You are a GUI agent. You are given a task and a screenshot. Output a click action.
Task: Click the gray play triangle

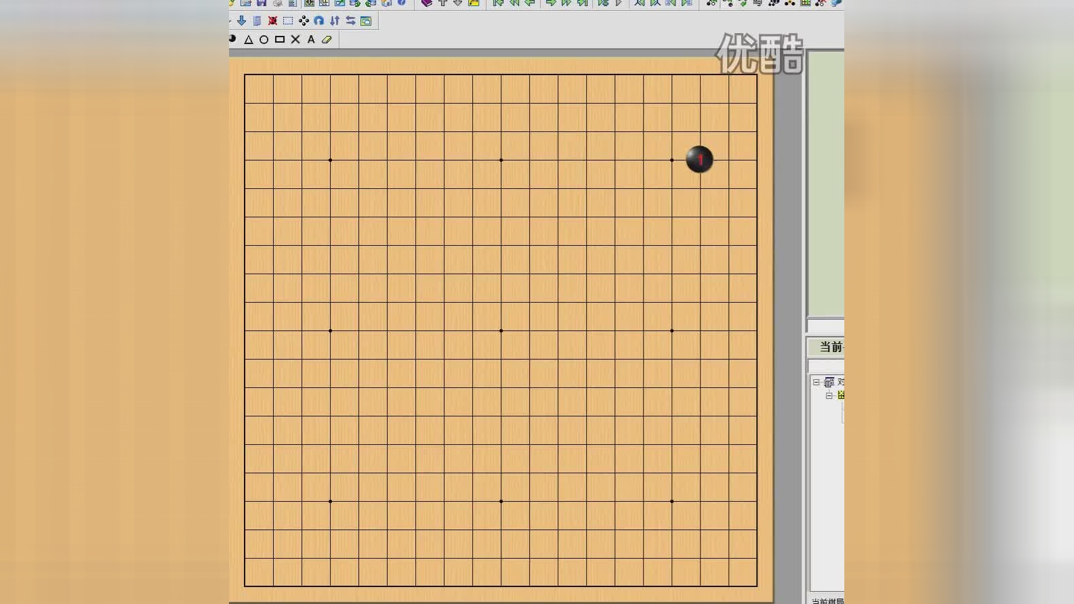619,3
